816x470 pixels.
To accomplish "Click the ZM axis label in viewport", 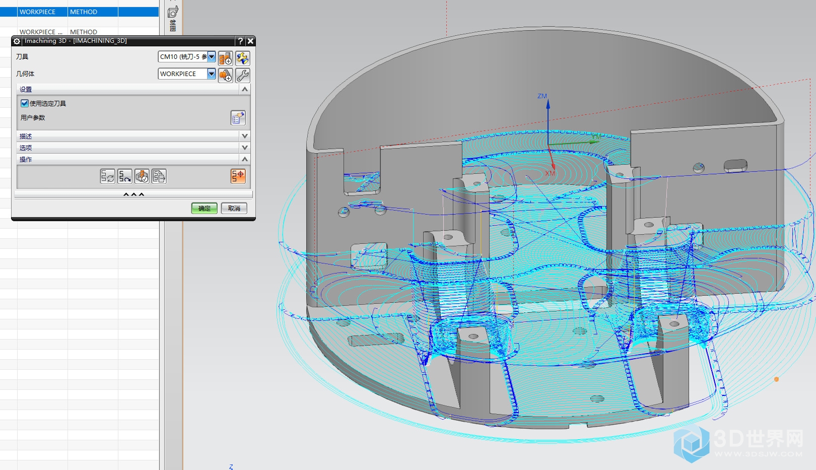I will (542, 96).
